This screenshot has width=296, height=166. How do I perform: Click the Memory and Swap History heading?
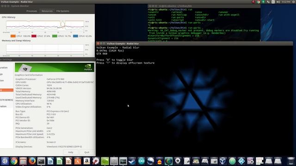point(16,41)
